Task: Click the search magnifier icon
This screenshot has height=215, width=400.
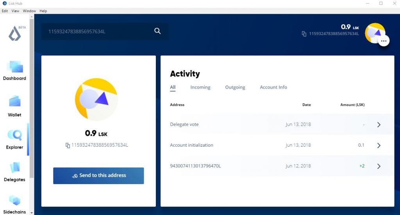Action: (x=157, y=31)
